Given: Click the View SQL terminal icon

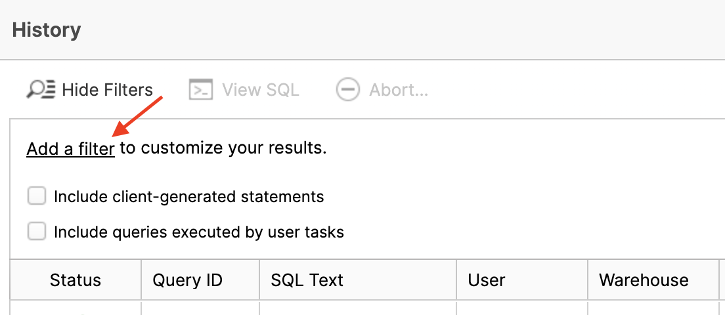Looking at the screenshot, I should click(x=201, y=90).
